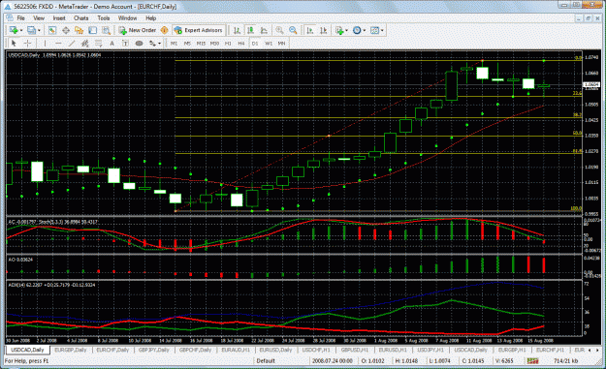Switch to the EURAUD,H1 chart tab

(x=236, y=350)
